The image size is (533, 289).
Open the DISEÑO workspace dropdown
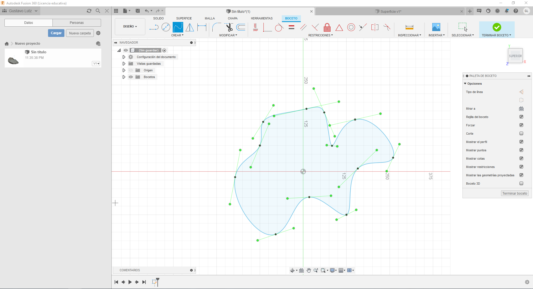(130, 26)
